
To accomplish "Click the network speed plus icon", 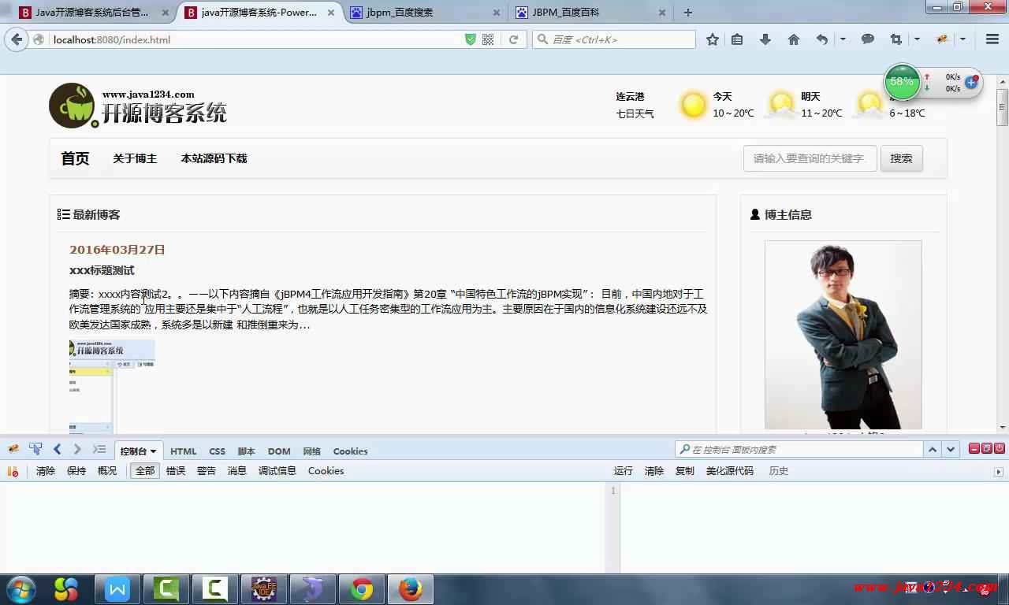I will coord(971,82).
